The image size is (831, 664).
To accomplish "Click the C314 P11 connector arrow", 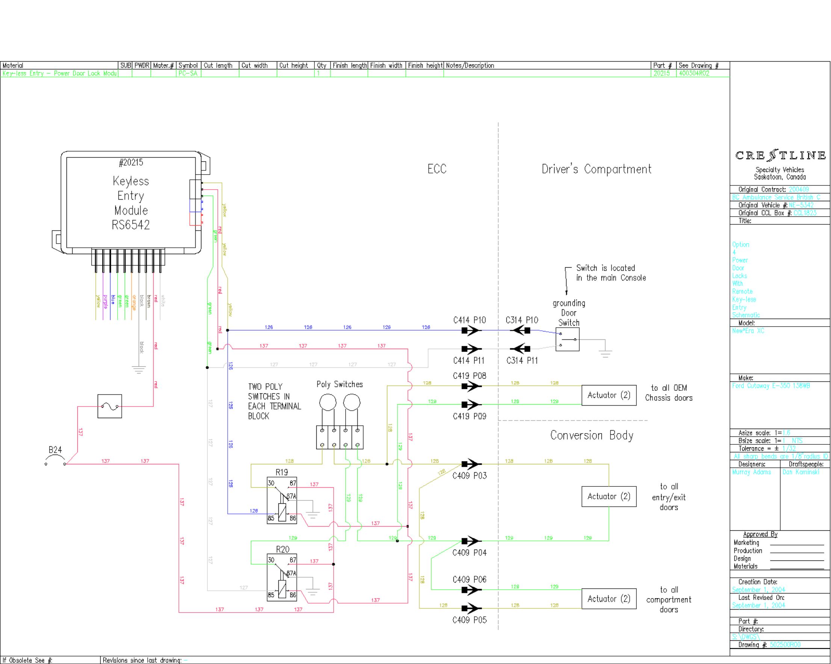I will pyautogui.click(x=520, y=349).
